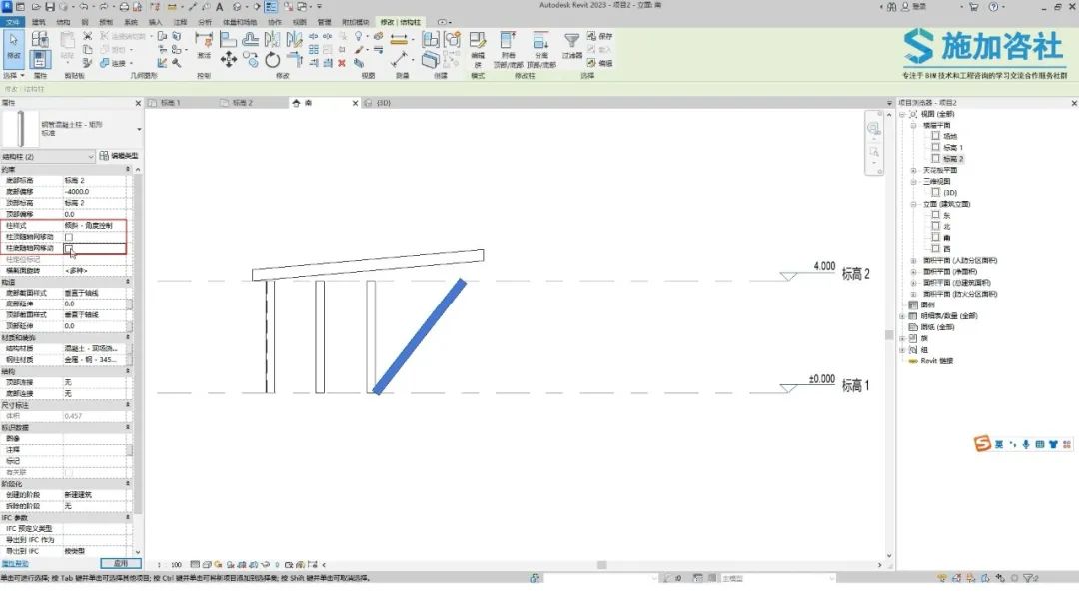1079x607 pixels.
Task: Click the drawing area's horizontal scrollbar thumb
Action: click(x=602, y=565)
